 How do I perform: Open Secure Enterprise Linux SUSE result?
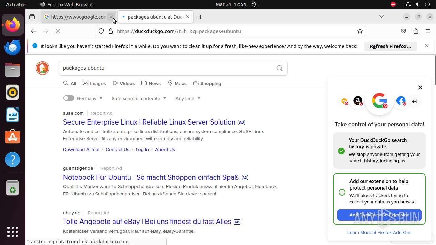click(x=149, y=122)
